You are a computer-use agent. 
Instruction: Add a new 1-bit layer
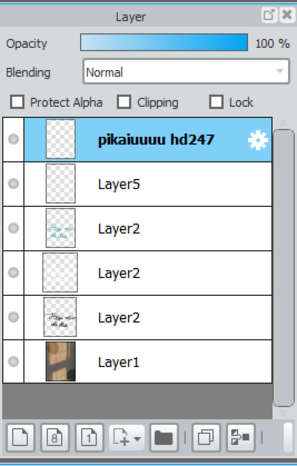(89, 438)
